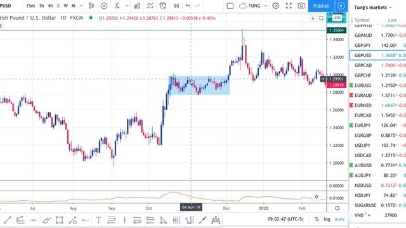Viewport: 406px width, 228px height.
Task: Open the USD currency selector
Action: [337, 18]
